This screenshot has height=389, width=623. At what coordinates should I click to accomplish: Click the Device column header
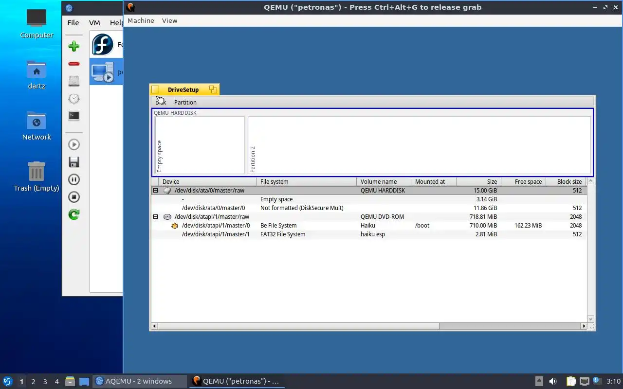coord(208,182)
